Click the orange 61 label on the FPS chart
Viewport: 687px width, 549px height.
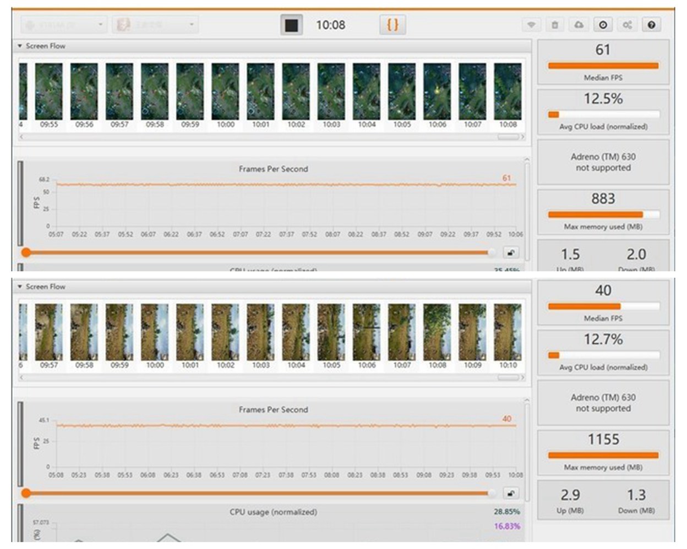coord(506,178)
